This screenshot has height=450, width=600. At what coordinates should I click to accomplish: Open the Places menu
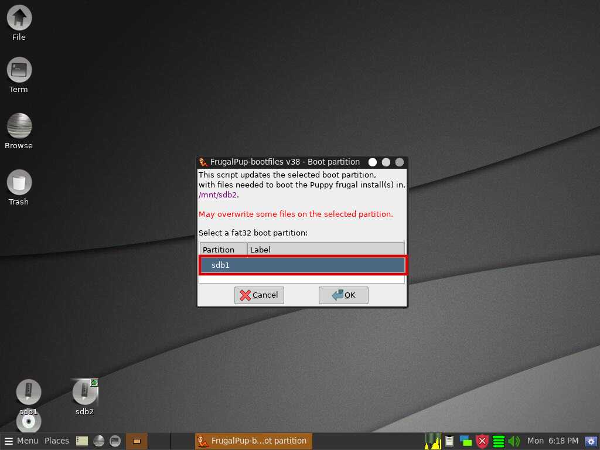(57, 441)
